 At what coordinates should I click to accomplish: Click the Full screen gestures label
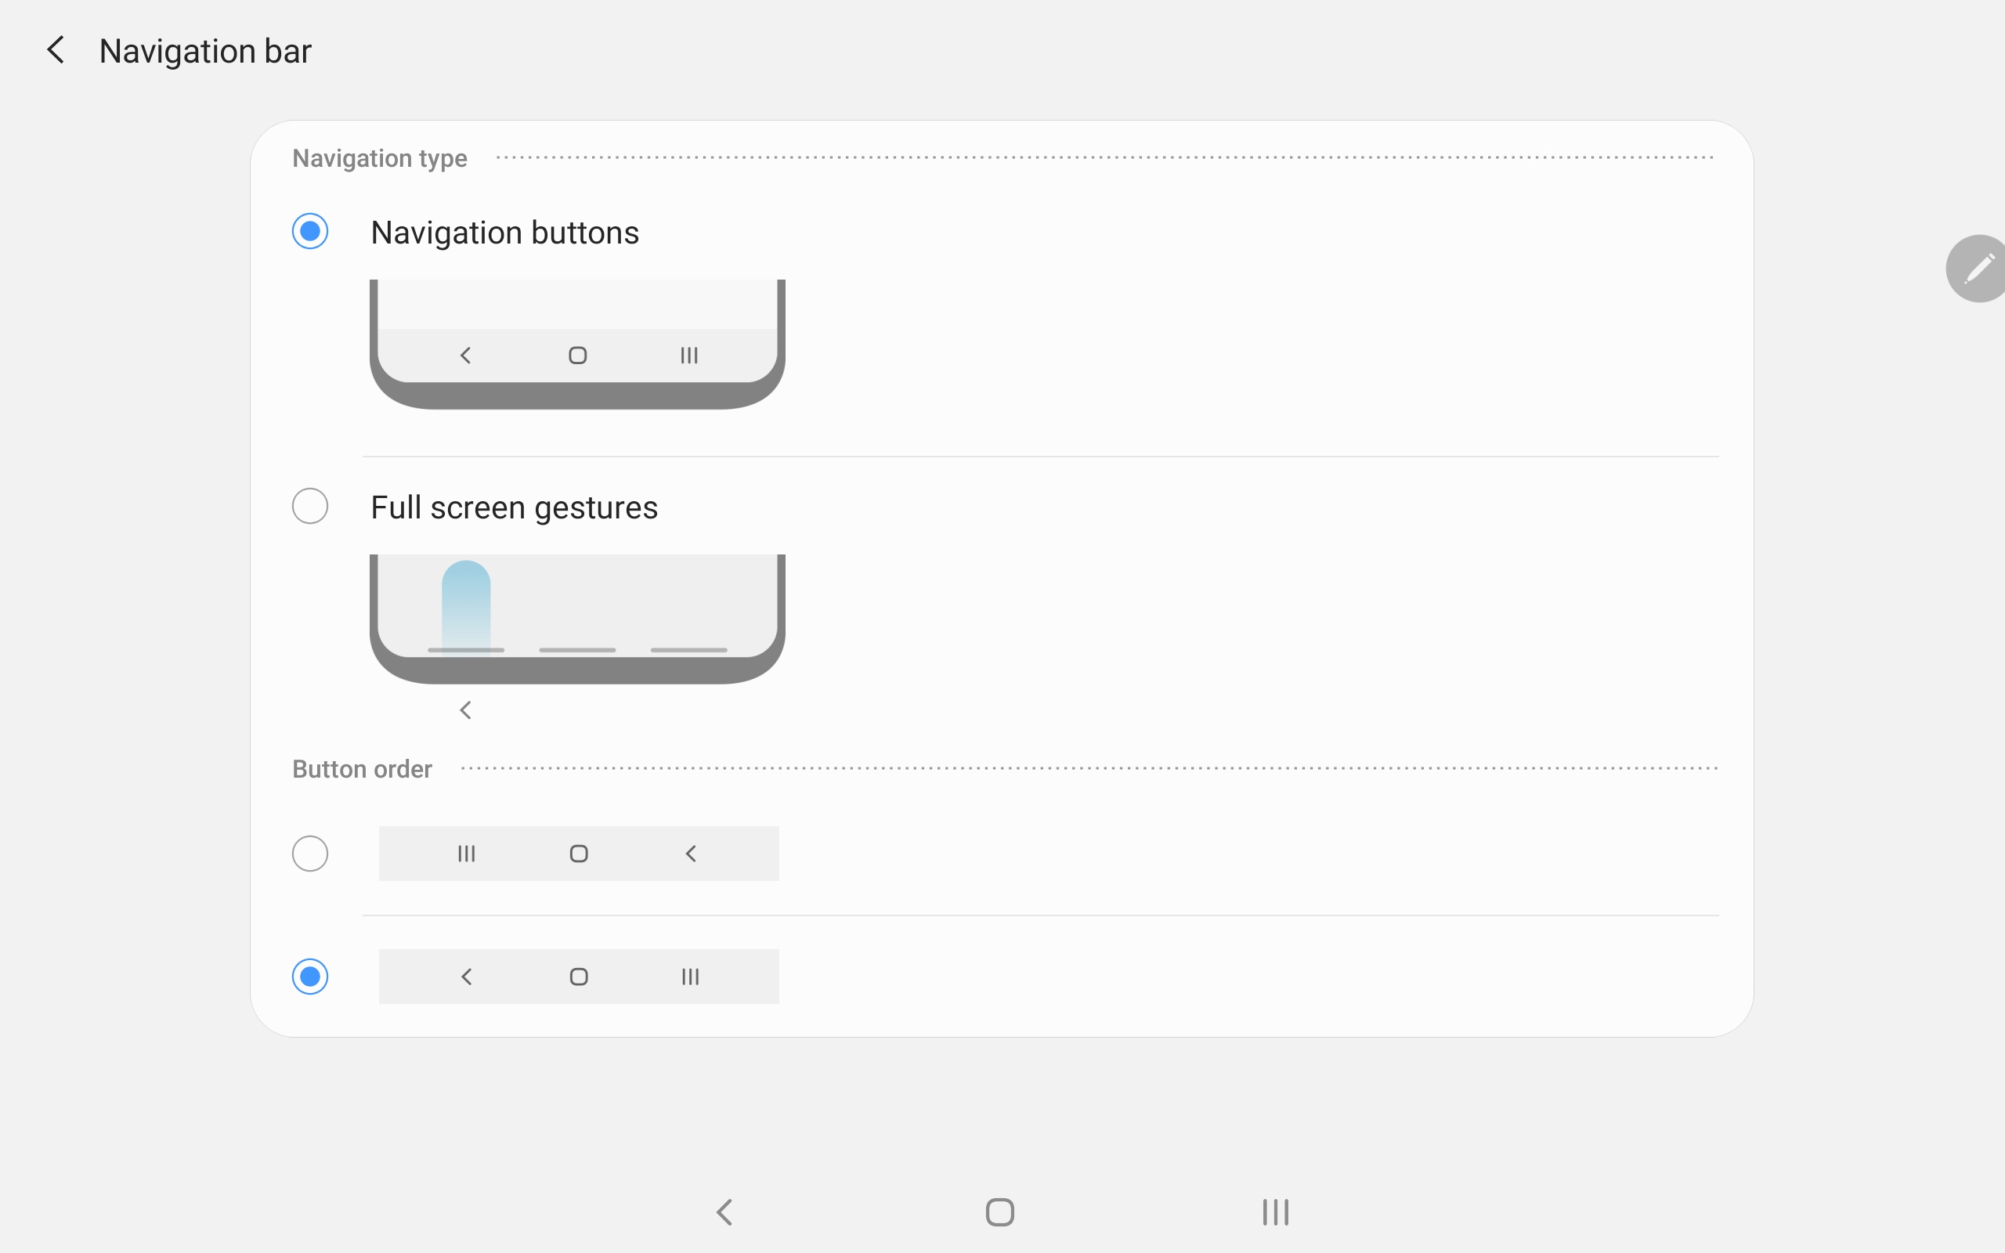tap(514, 507)
